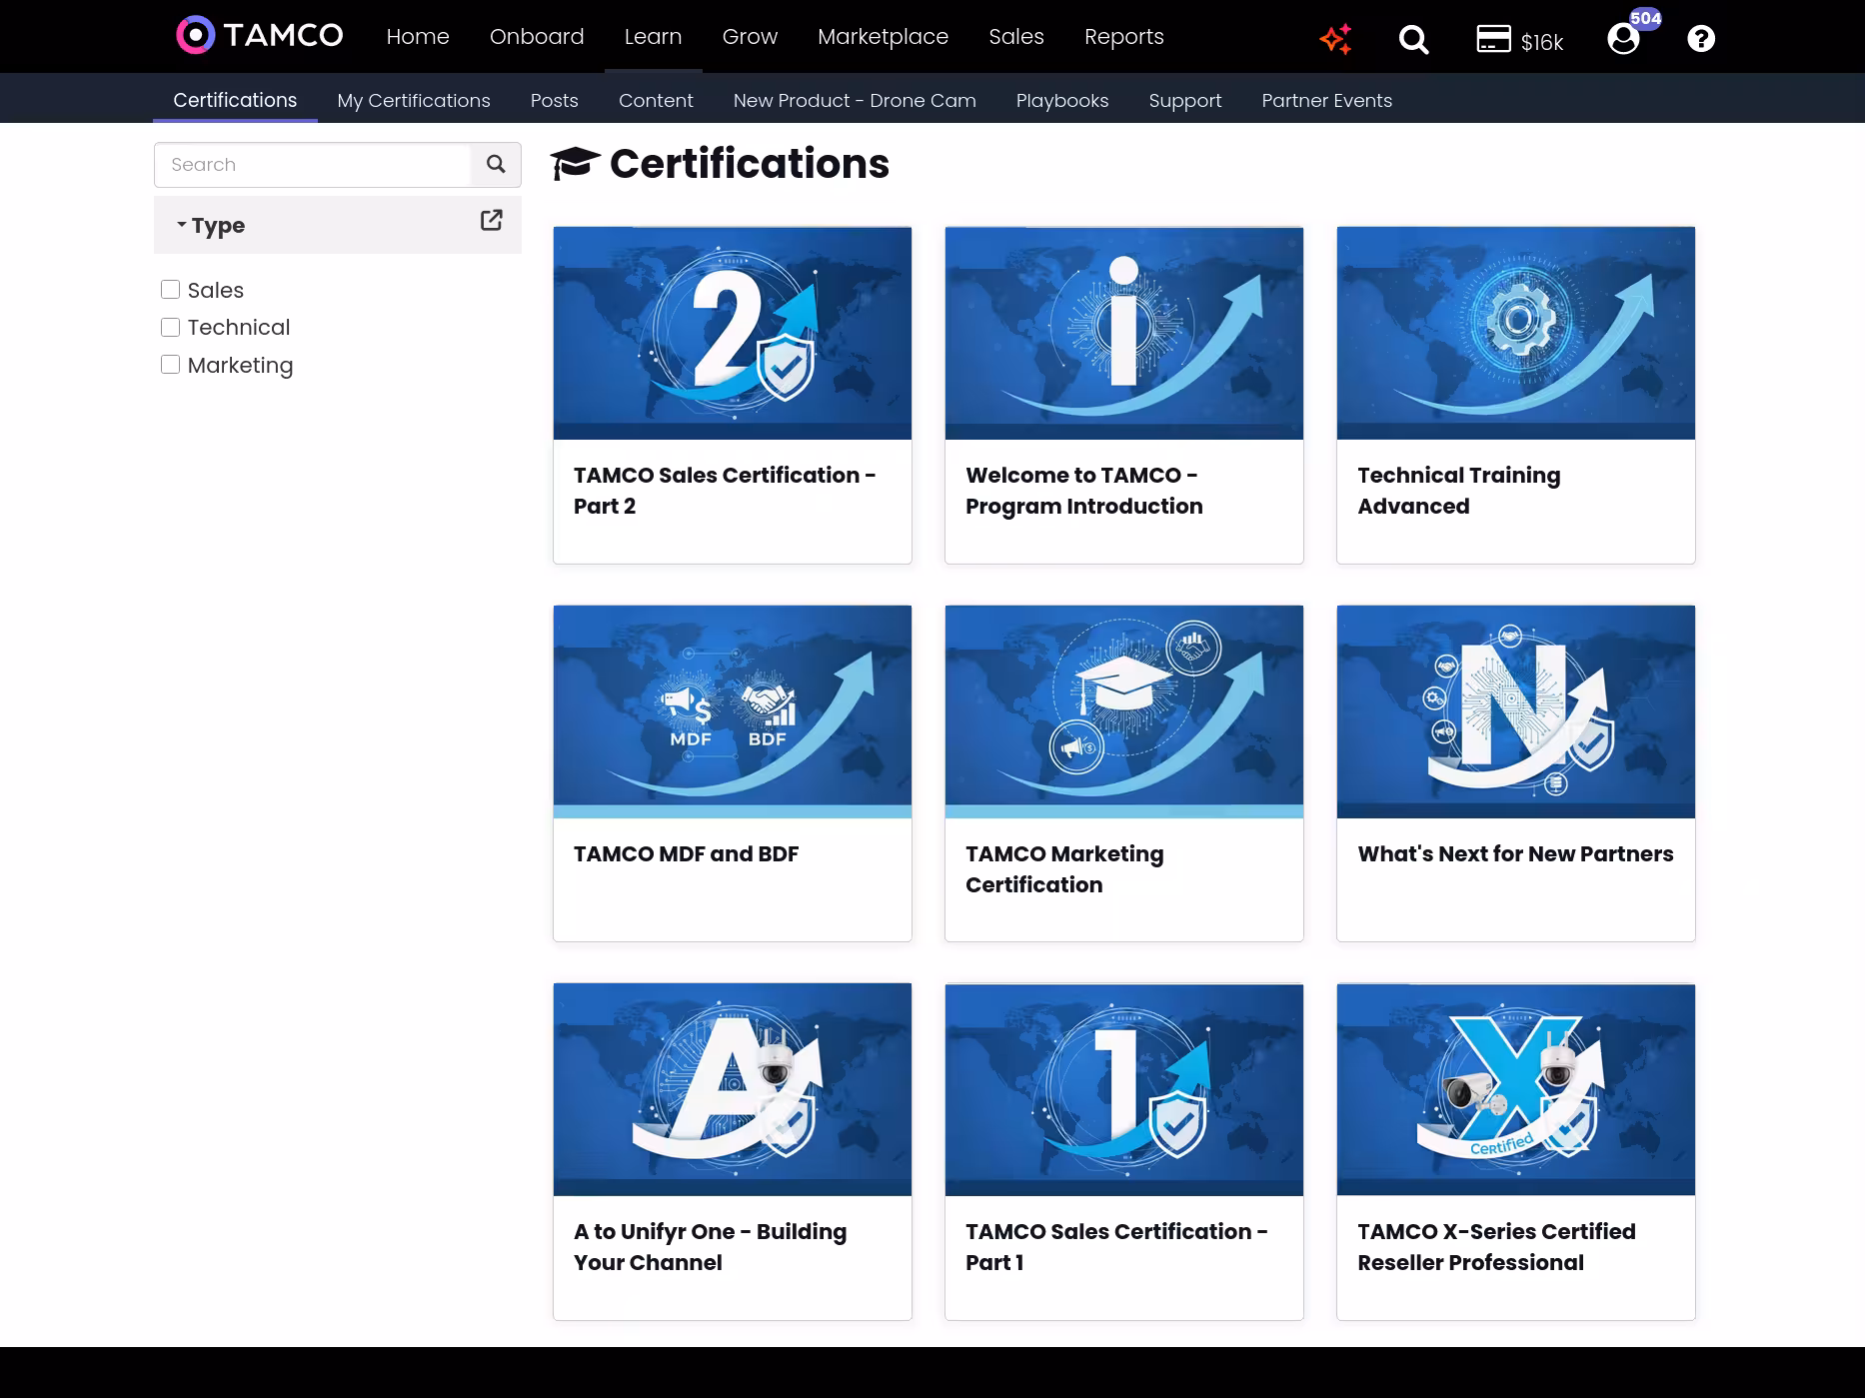Open TAMCO Sales Certification - Part 2 title
Screen dimensions: 1865x1399
724,491
